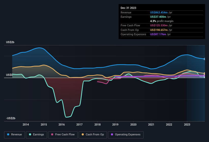Click the blue Revenue legend dot
This screenshot has width=209, height=142.
click(x=8, y=135)
